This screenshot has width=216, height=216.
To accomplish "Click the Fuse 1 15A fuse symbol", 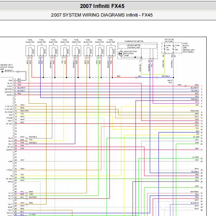I will coord(173,48).
